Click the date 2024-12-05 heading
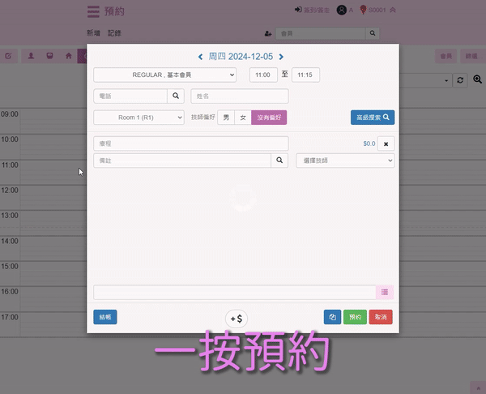Screen dimensions: 486x394 pyautogui.click(x=241, y=57)
